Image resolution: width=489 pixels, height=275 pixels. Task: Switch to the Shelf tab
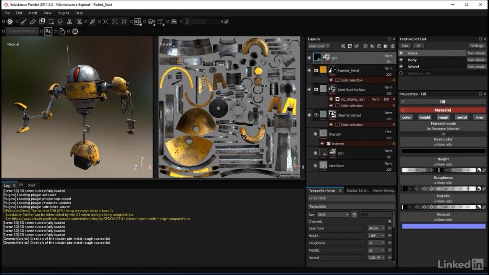(x=31, y=185)
